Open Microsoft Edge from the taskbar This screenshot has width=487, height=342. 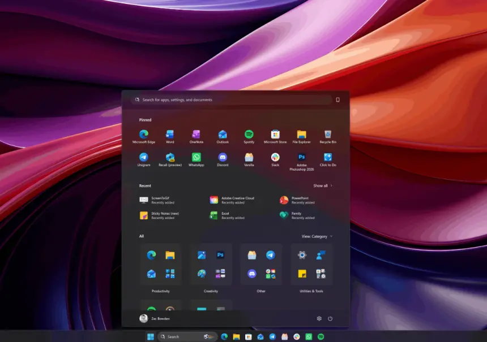224,337
